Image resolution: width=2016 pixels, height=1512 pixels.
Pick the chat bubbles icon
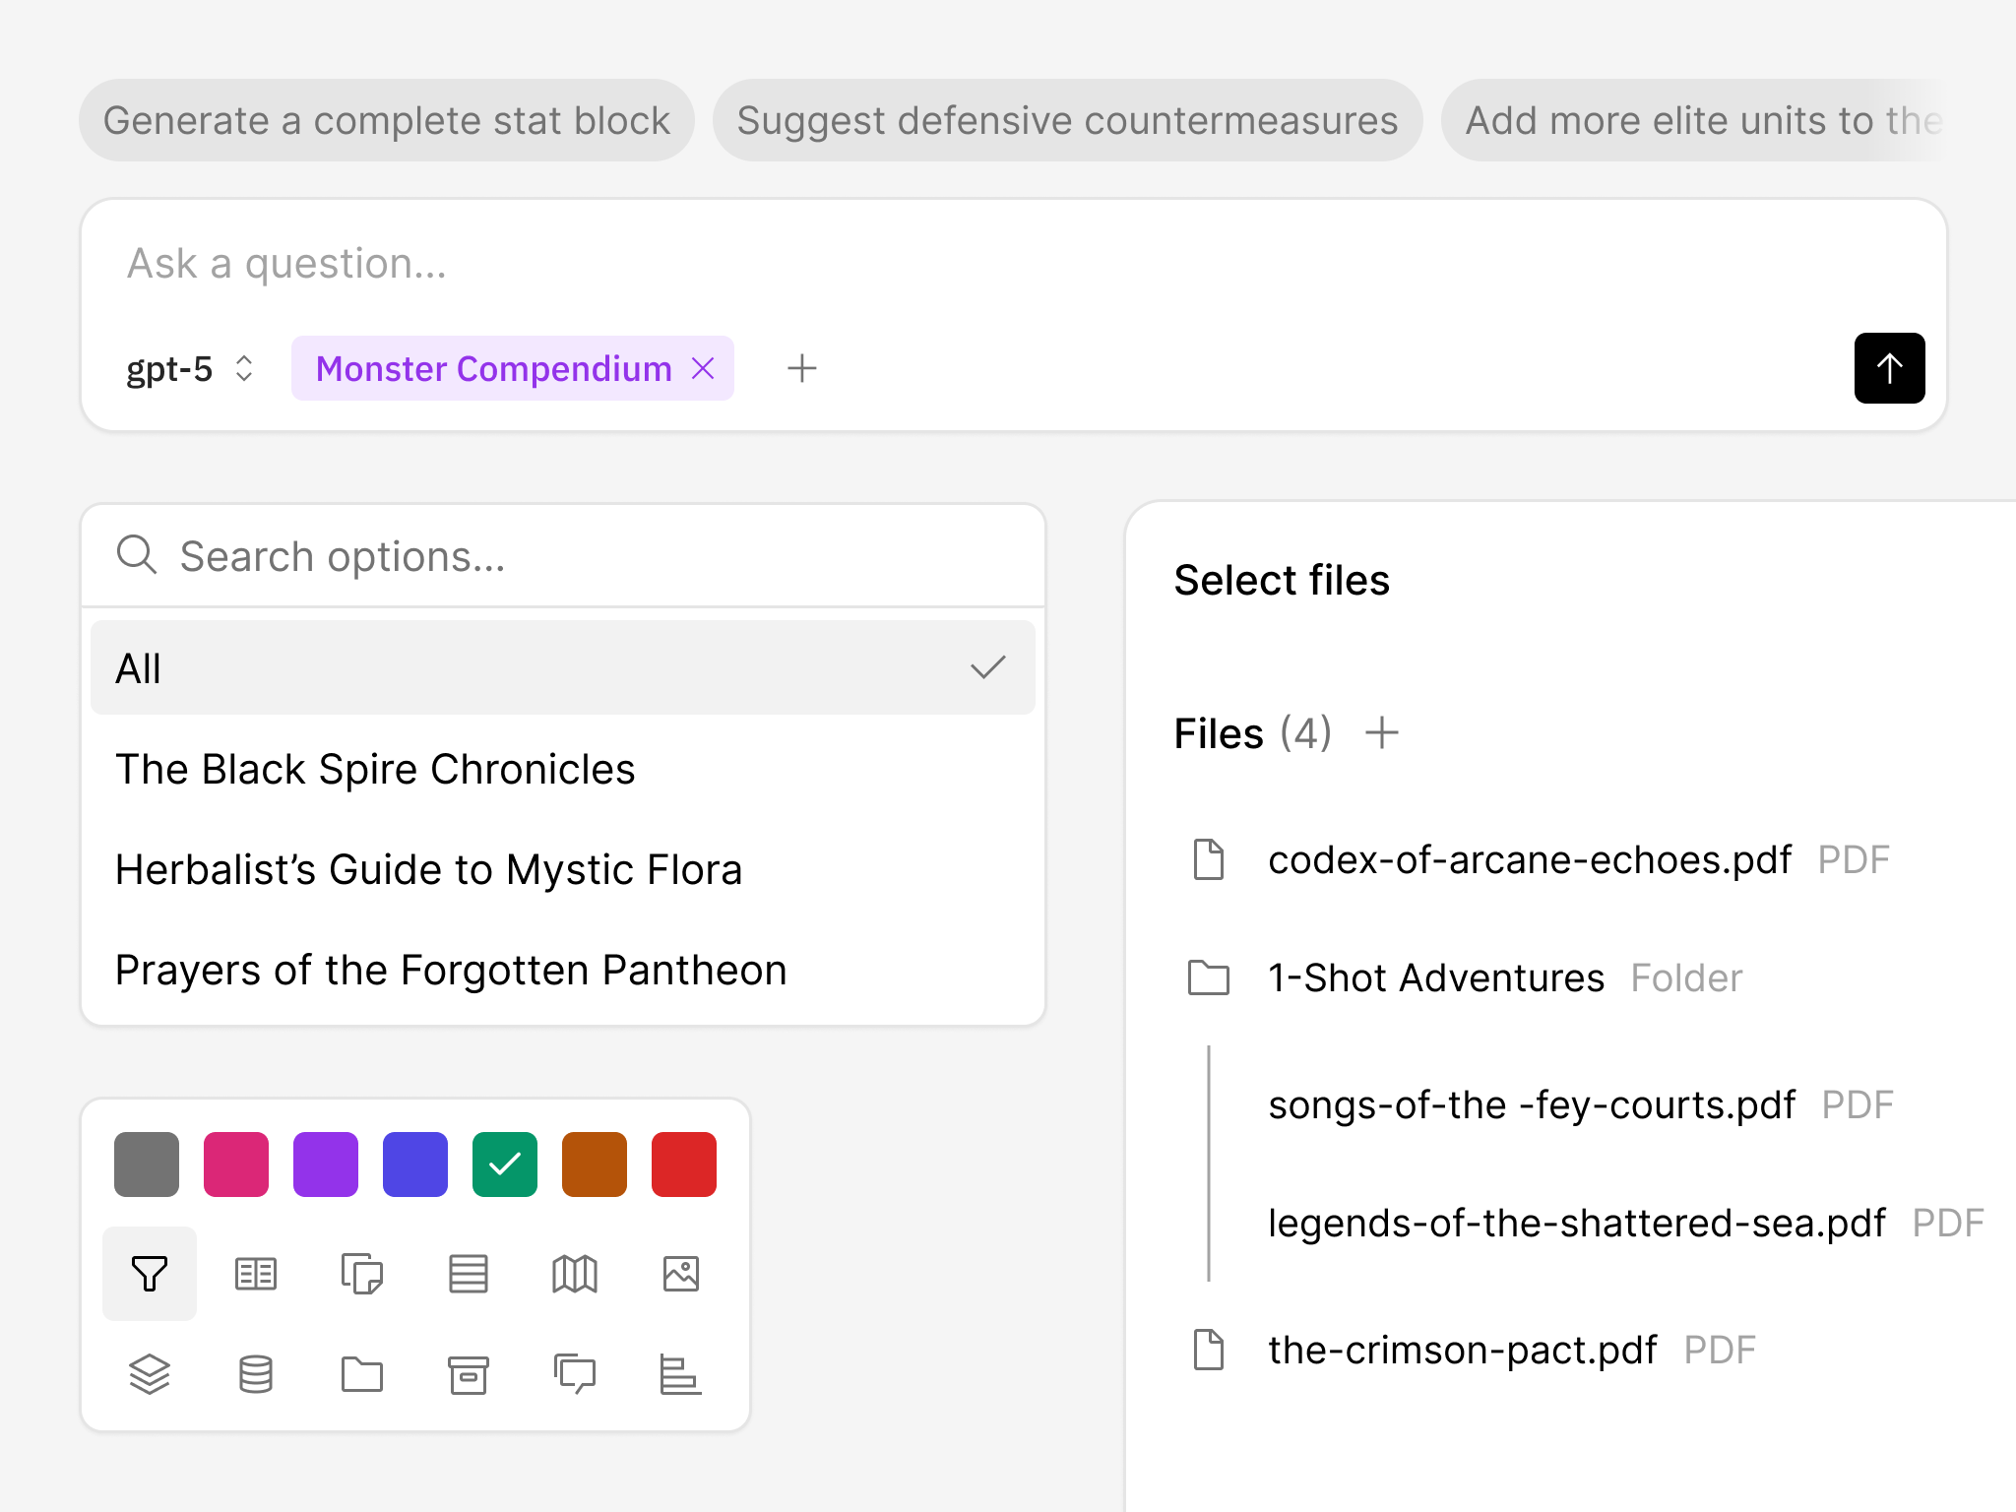click(575, 1374)
